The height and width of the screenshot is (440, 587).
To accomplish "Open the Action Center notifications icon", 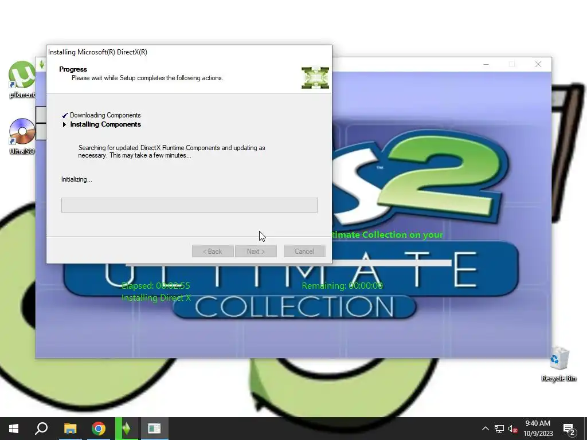I will (x=569, y=429).
